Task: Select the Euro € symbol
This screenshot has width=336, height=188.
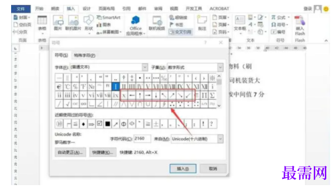Action: [x=59, y=86]
